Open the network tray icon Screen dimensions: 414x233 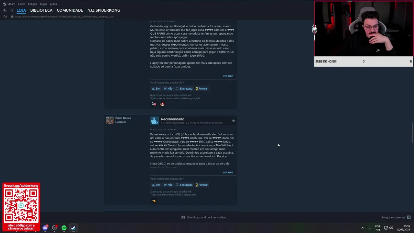click(x=386, y=228)
